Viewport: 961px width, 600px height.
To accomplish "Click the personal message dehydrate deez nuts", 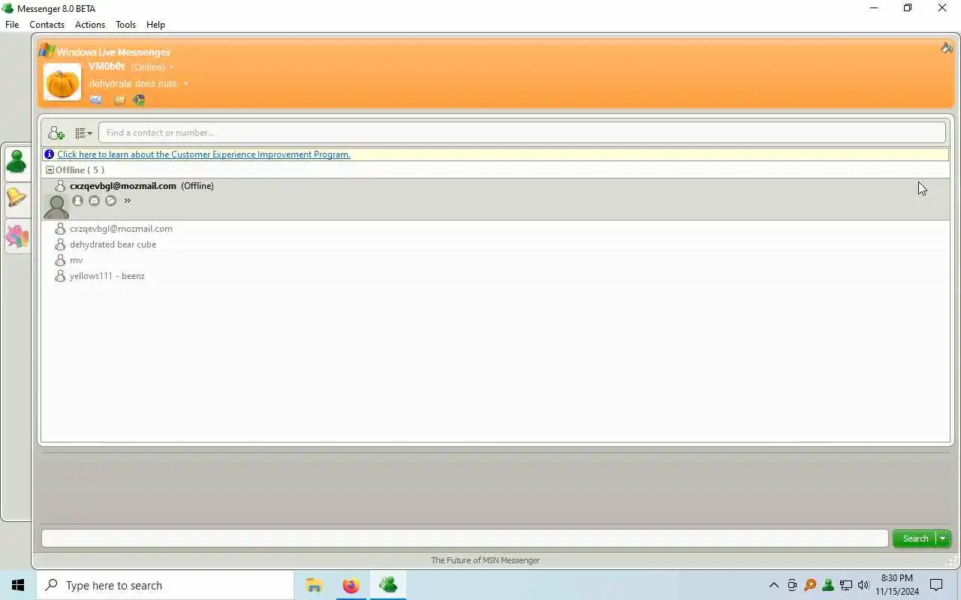I will click(x=133, y=84).
